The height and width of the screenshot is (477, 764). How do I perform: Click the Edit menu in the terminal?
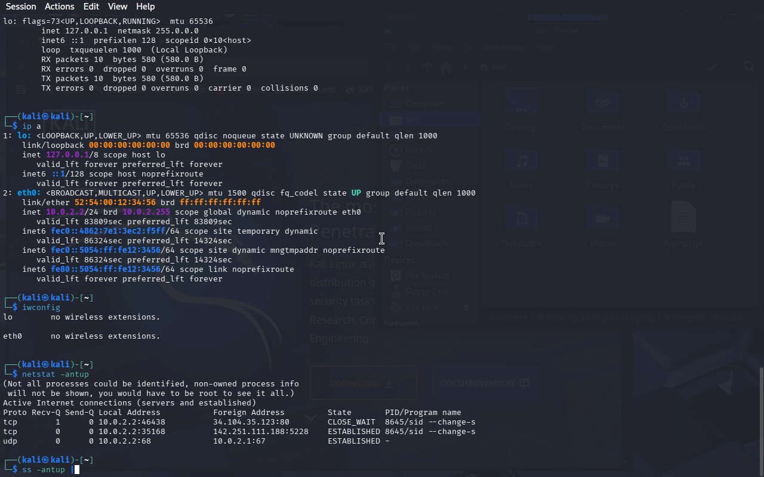coord(91,7)
